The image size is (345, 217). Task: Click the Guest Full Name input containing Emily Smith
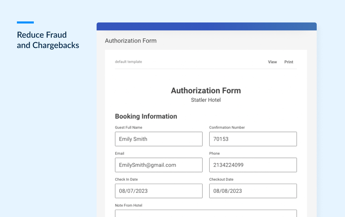[159, 139]
